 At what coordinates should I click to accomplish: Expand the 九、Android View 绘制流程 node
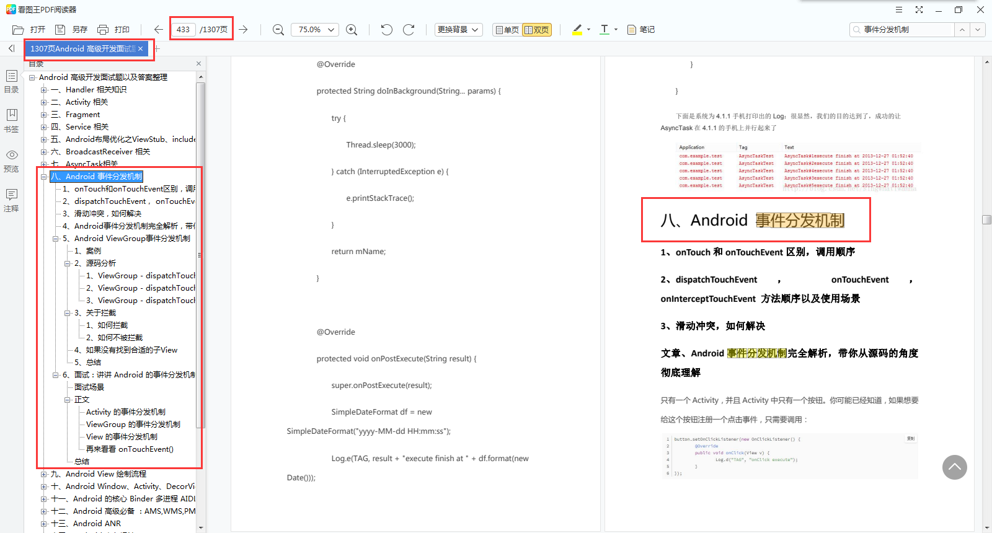44,474
